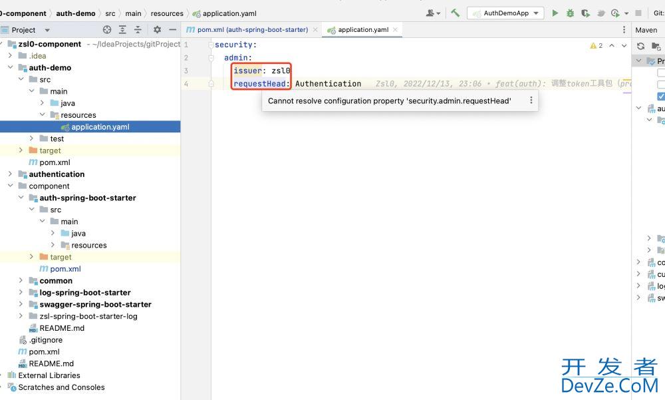The height and width of the screenshot is (400, 665).
Task: Click the run-with-clock icon in toolbar
Action: pyautogui.click(x=615, y=13)
